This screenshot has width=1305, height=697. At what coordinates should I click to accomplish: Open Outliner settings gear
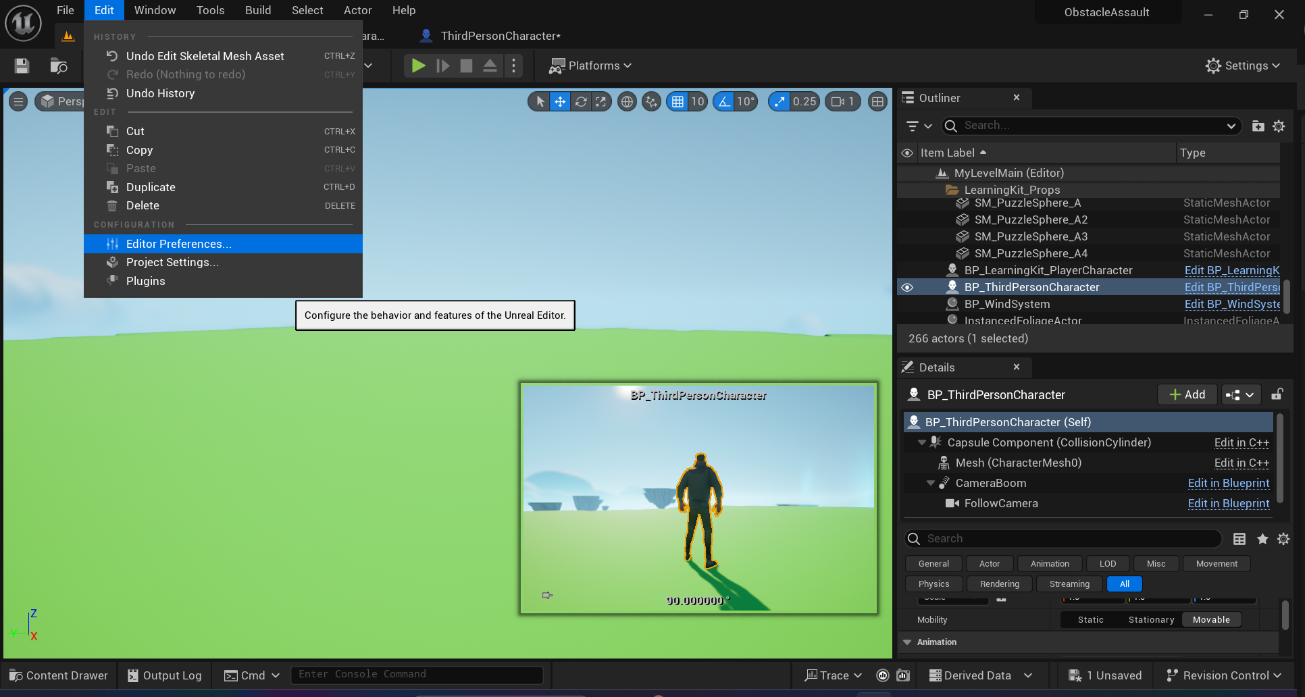(x=1279, y=126)
